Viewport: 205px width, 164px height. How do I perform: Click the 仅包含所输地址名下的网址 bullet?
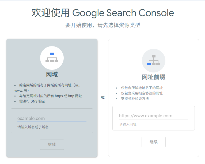(x=142, y=88)
